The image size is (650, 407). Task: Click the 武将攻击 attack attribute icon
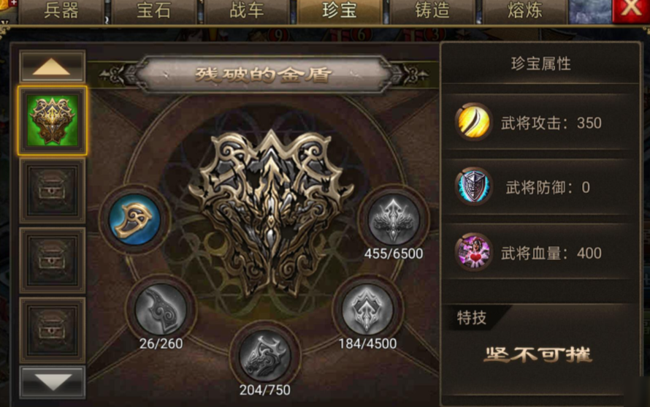pyautogui.click(x=473, y=122)
